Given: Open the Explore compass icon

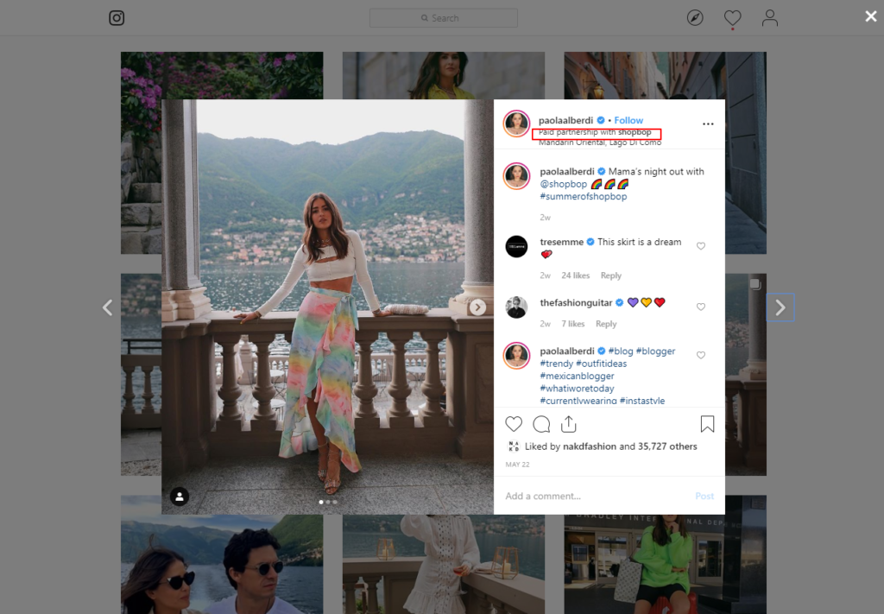Looking at the screenshot, I should click(x=695, y=18).
